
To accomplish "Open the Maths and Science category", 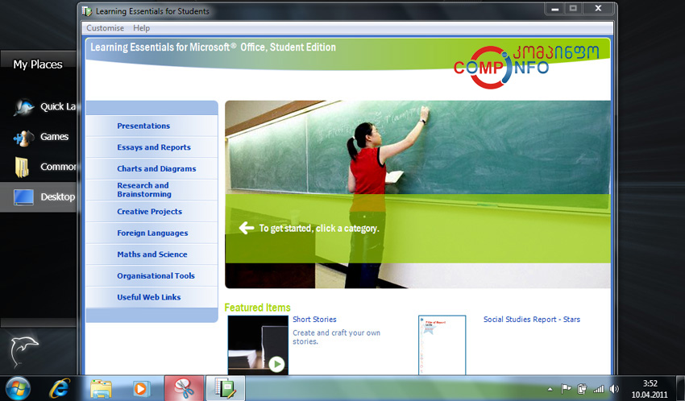I will [x=152, y=254].
